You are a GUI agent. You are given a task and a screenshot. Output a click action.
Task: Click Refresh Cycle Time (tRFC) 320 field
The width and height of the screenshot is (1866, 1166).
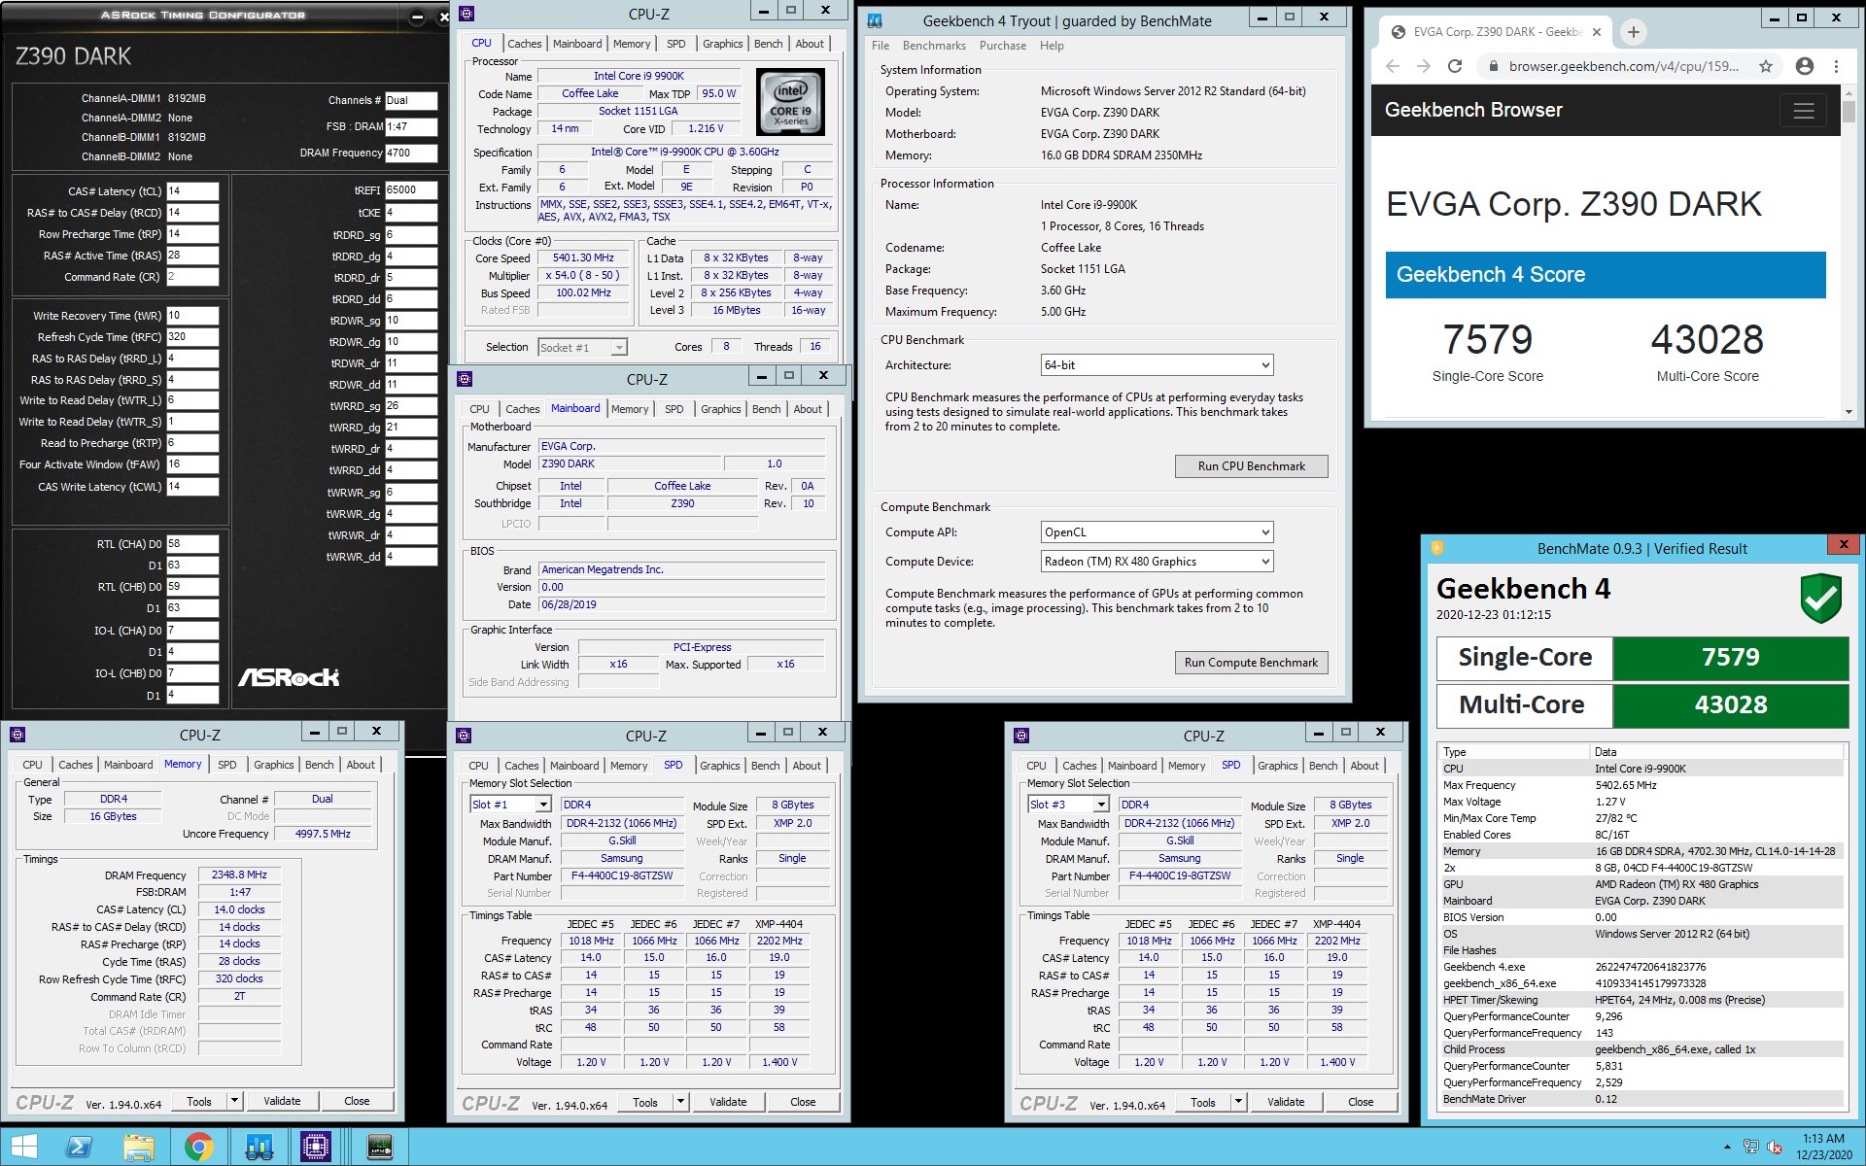click(192, 337)
